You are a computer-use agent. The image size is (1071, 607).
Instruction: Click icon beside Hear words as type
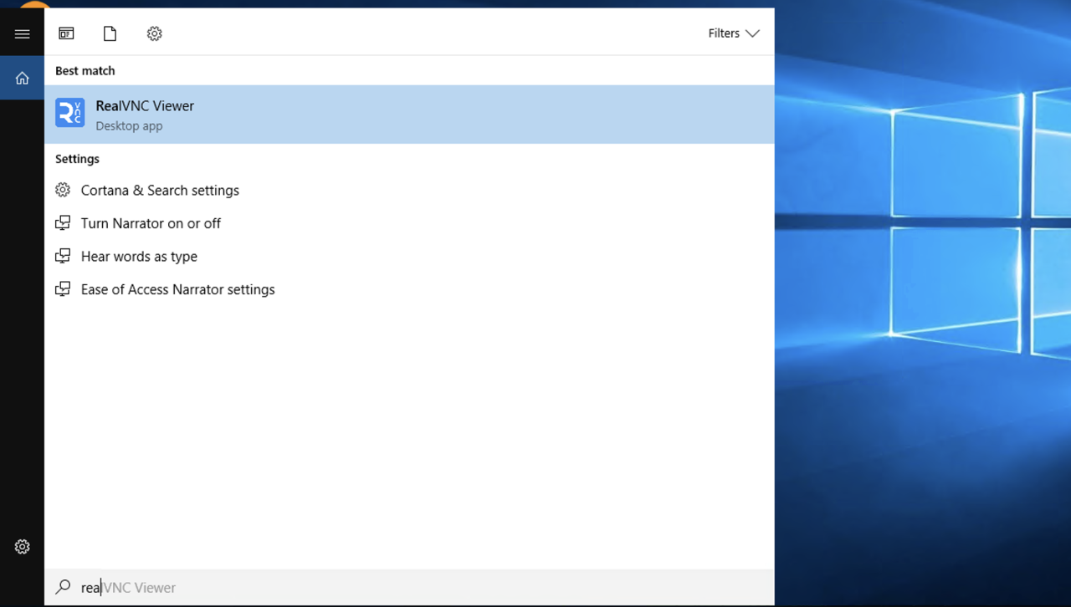click(x=63, y=257)
